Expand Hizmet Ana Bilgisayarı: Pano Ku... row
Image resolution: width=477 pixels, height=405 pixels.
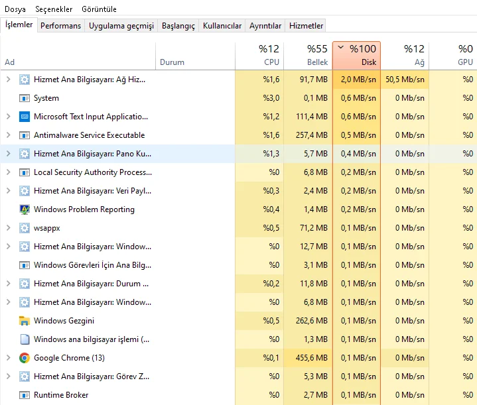(9, 154)
